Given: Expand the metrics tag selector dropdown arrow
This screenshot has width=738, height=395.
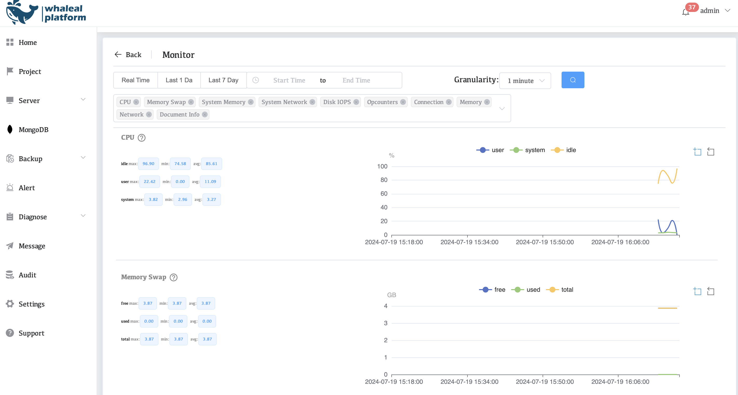Looking at the screenshot, I should (x=502, y=109).
